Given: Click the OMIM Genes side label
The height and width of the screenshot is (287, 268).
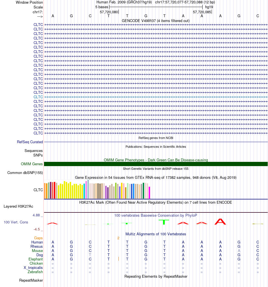Looking at the screenshot, I should [32, 164].
